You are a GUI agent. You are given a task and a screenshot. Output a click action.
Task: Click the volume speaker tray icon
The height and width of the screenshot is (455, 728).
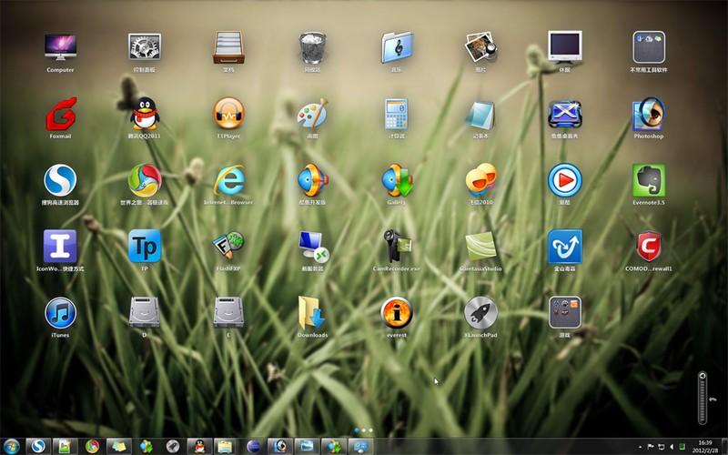coord(672,447)
